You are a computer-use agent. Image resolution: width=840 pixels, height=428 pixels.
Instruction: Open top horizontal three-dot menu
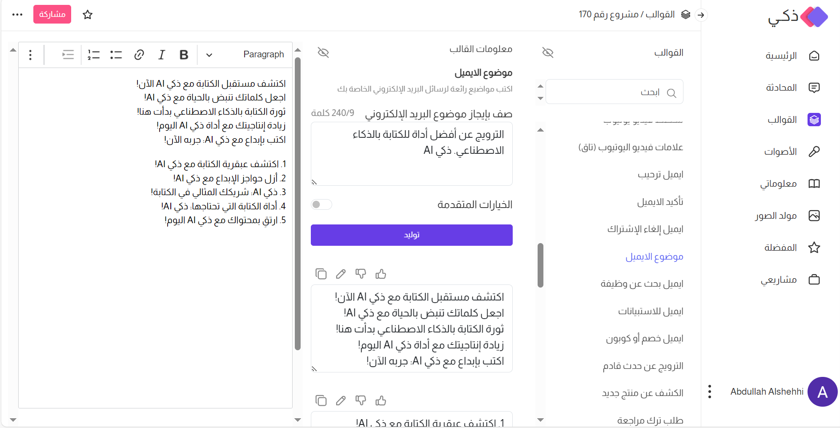pyautogui.click(x=17, y=15)
